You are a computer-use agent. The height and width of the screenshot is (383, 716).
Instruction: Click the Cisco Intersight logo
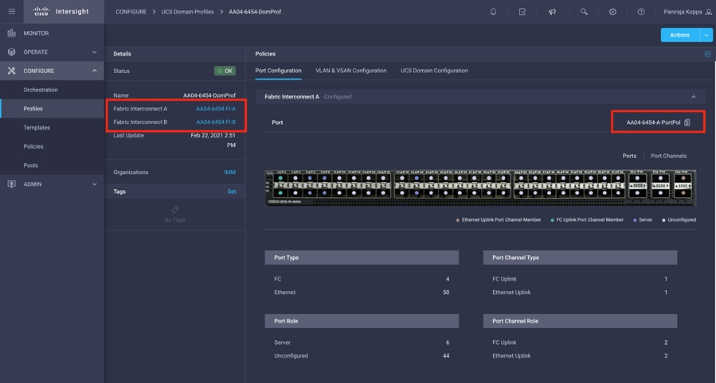point(61,11)
